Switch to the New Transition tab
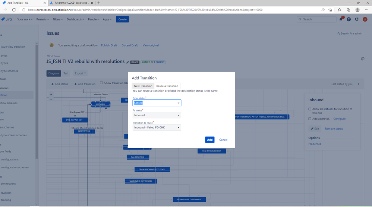372x207 pixels. click(143, 86)
